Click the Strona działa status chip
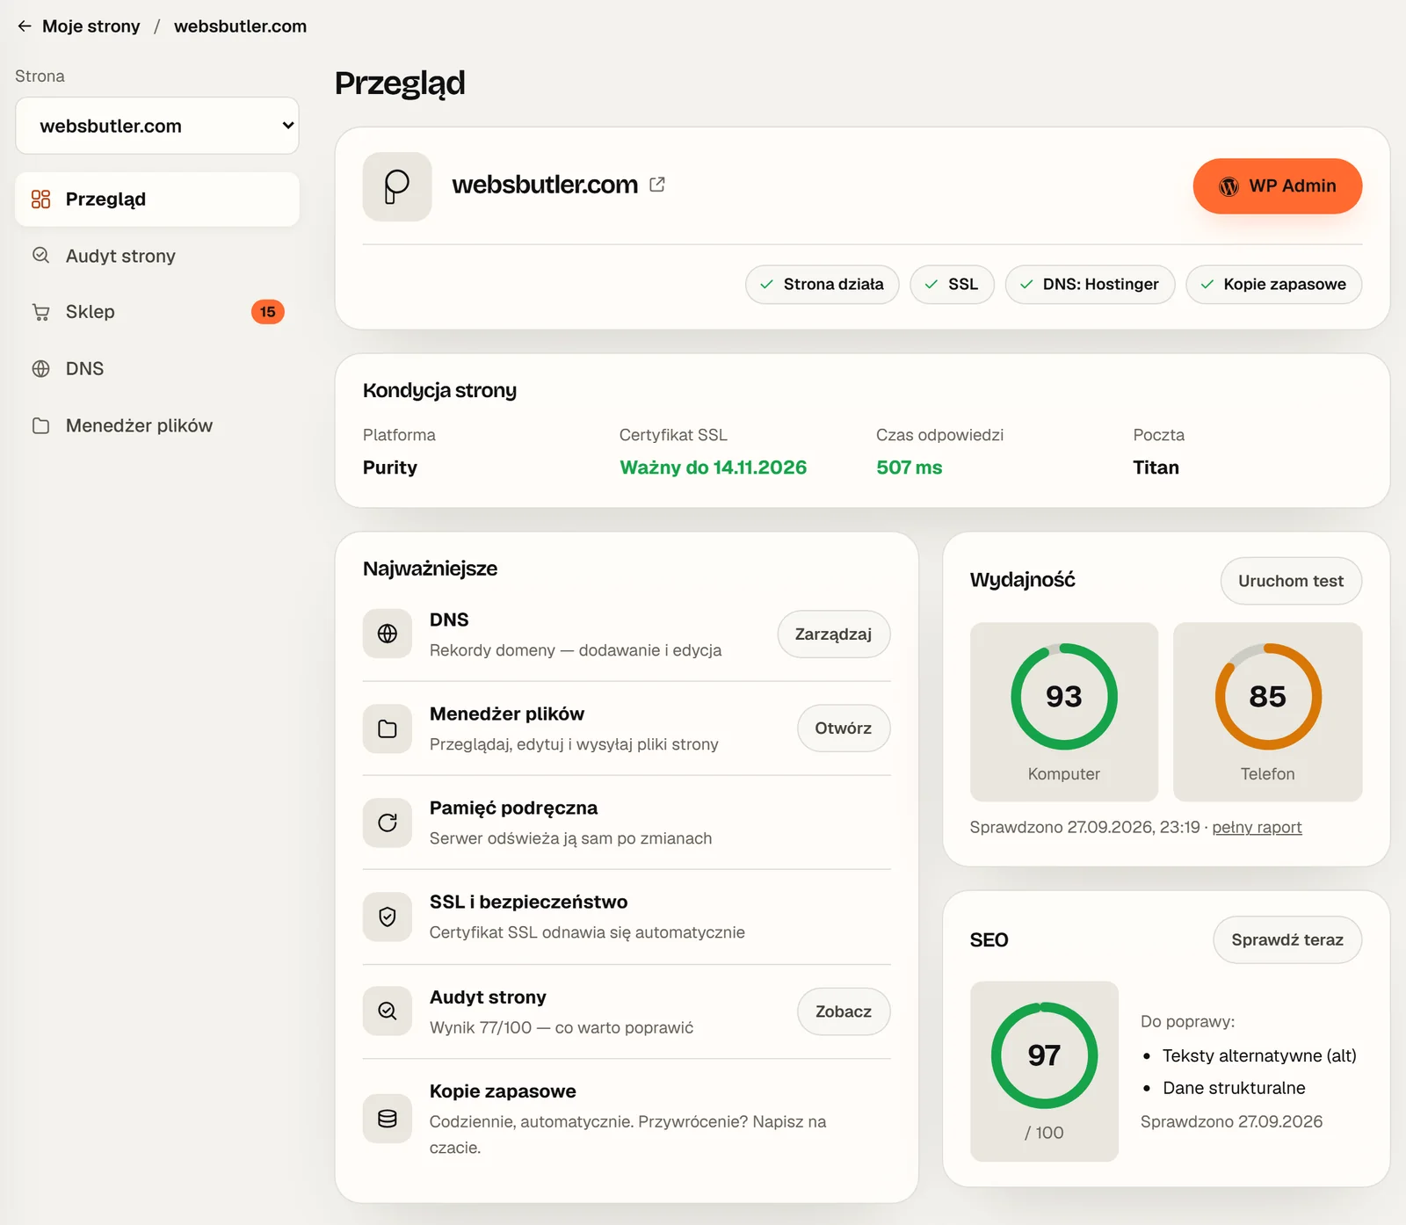 [823, 285]
